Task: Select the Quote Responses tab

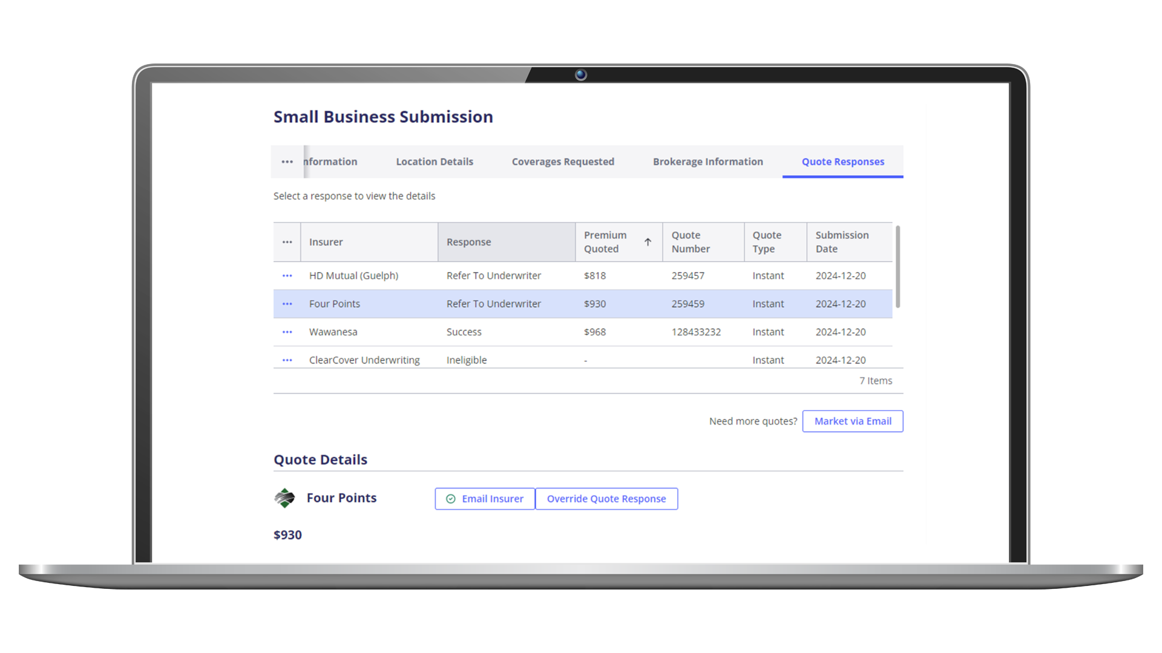Action: click(842, 162)
